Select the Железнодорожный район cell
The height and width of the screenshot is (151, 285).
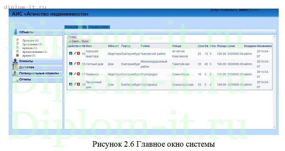[x=154, y=64]
